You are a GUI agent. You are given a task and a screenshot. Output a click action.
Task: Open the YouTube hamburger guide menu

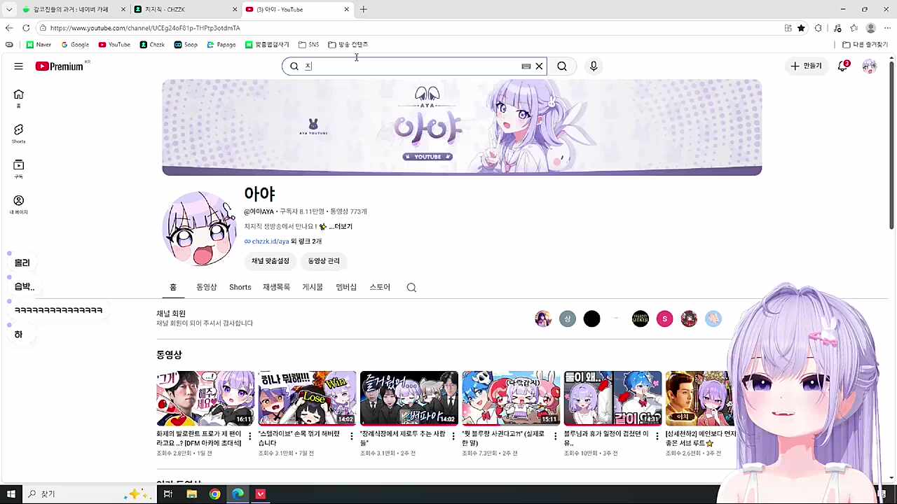point(18,66)
